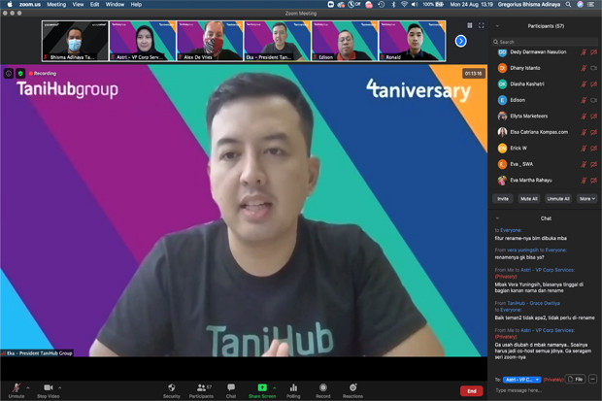Select Ronald video thumbnail
The height and width of the screenshot is (401, 602).
(x=413, y=41)
